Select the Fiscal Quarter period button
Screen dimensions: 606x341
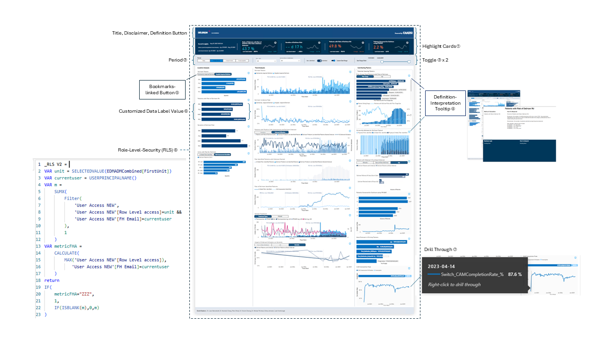(242, 61)
